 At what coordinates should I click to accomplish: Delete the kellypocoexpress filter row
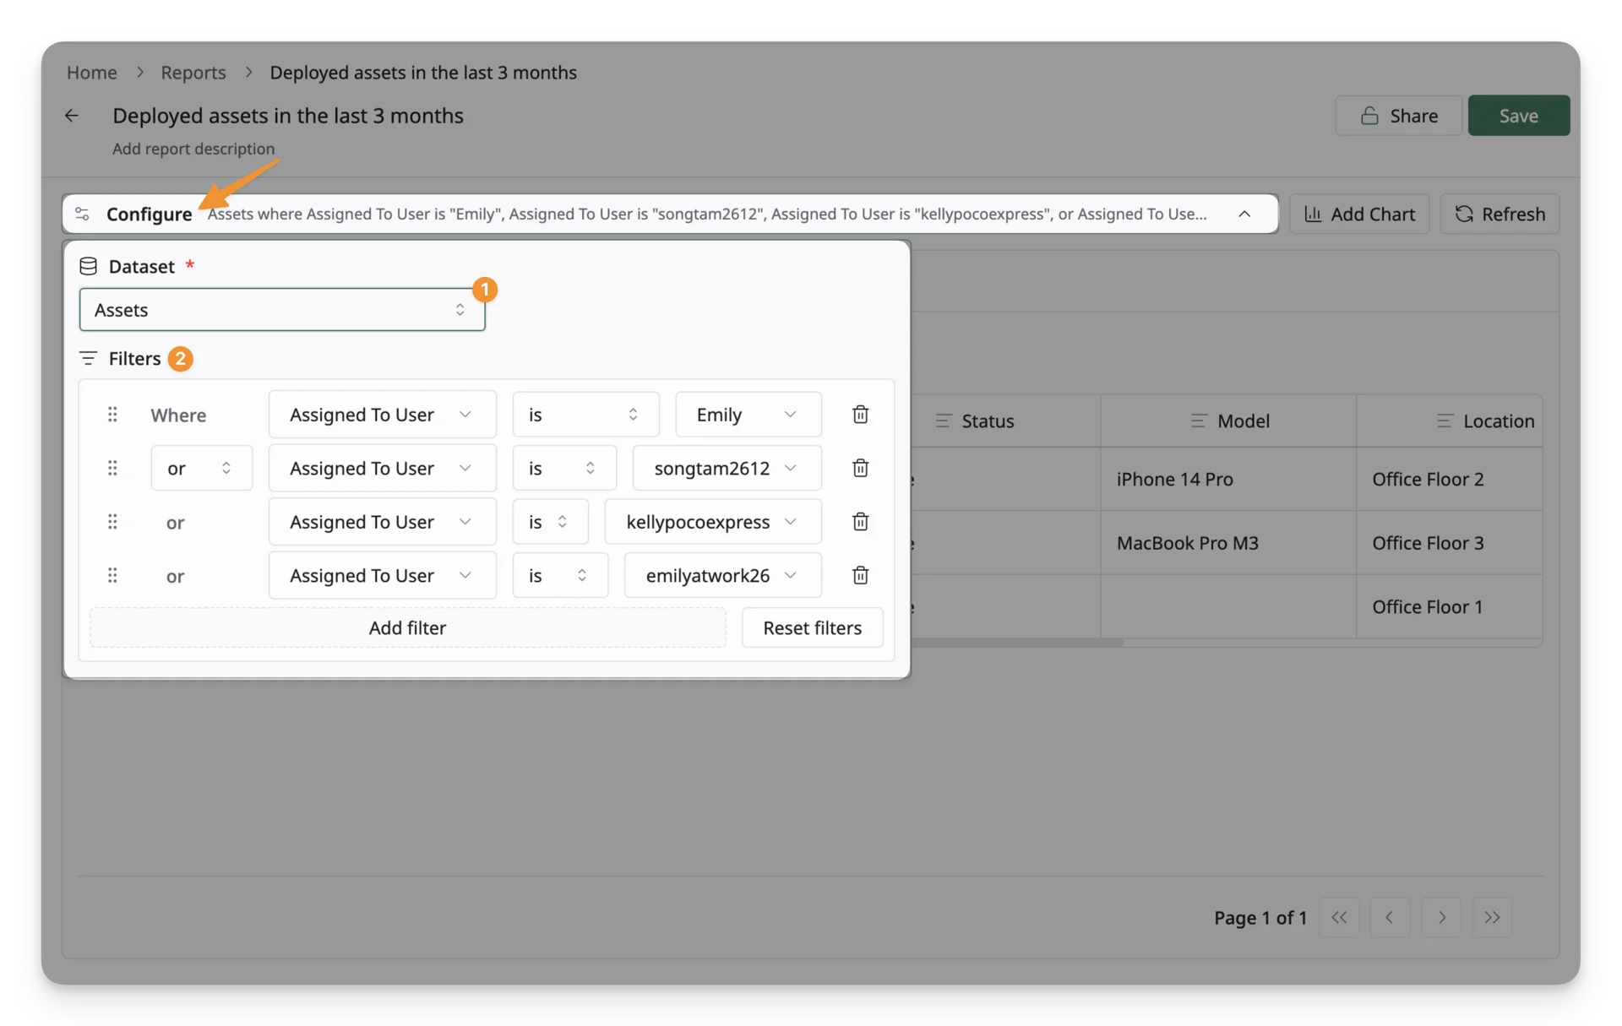click(x=860, y=522)
